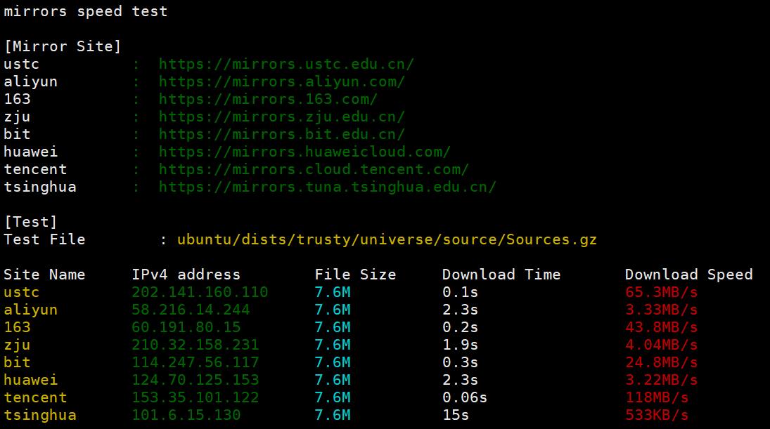Select the 'mirrors speed test' title line

point(86,11)
